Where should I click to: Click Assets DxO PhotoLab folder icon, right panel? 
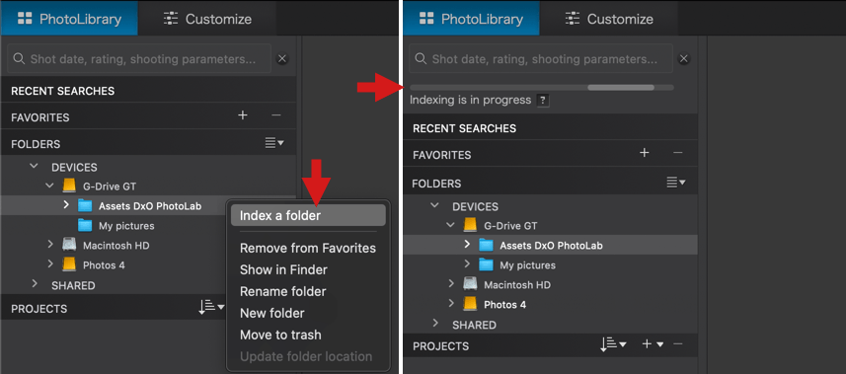[487, 245]
